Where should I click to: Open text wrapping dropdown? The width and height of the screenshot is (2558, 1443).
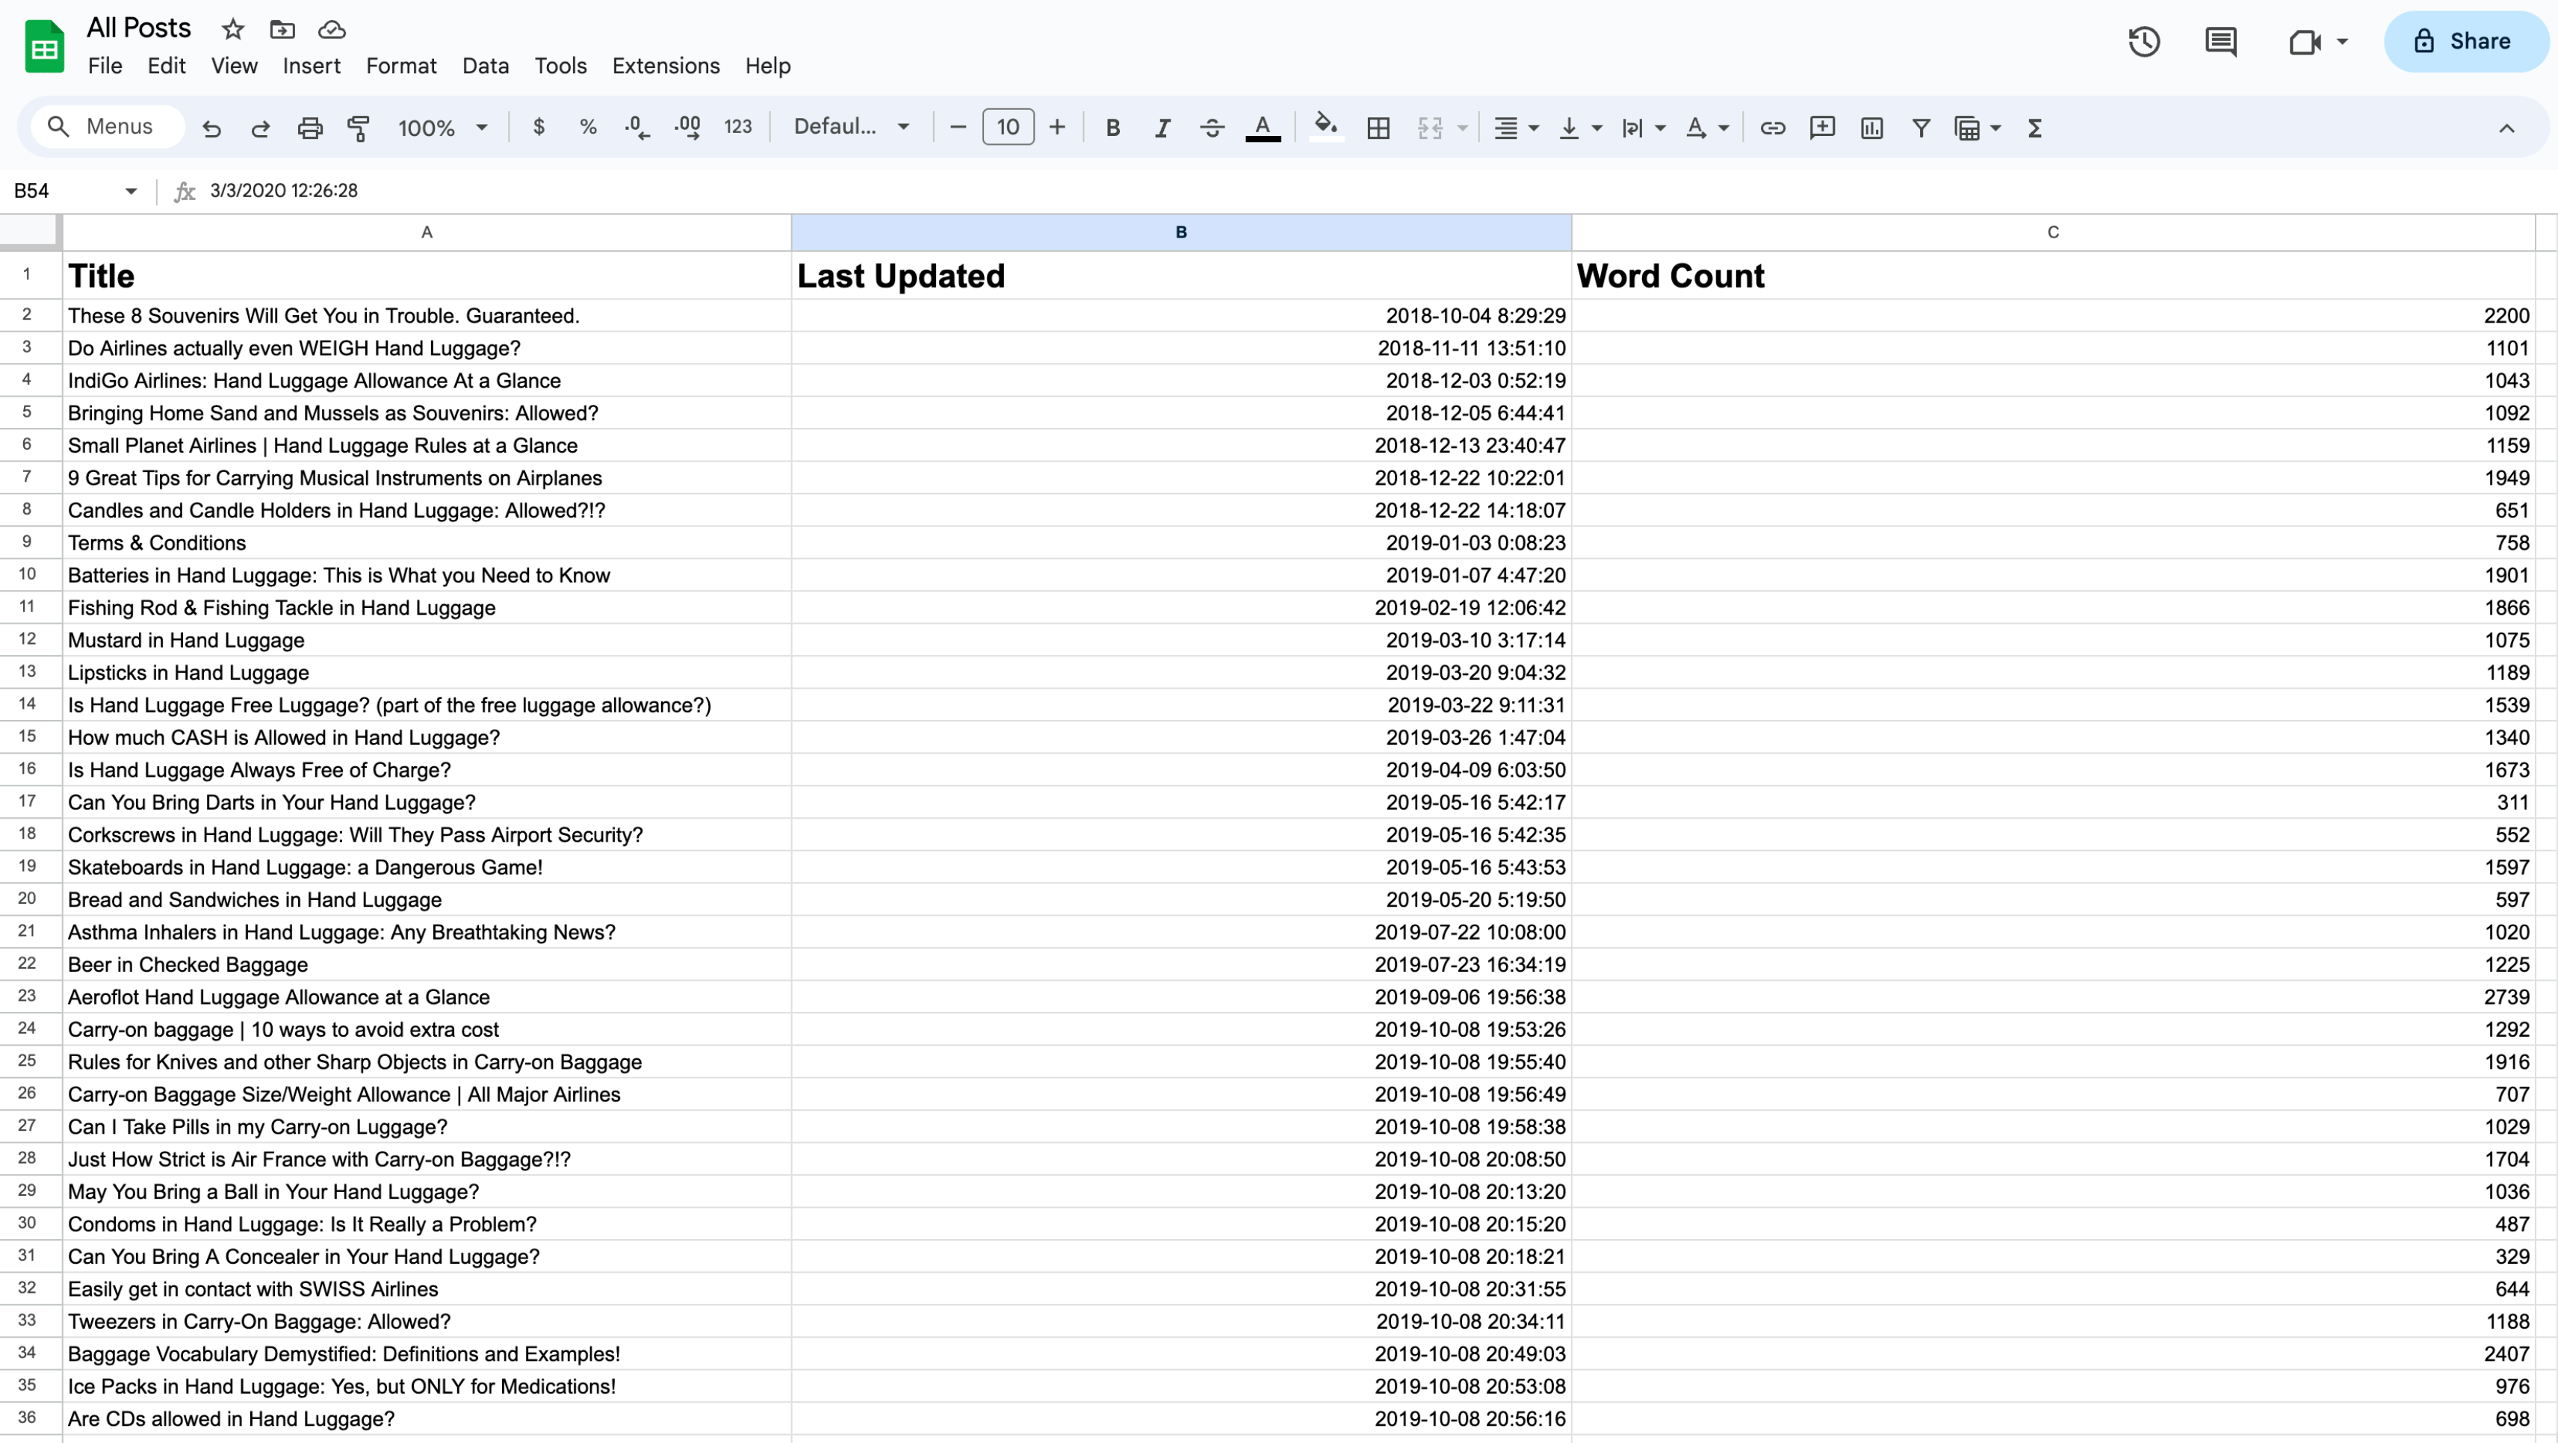click(x=1642, y=127)
